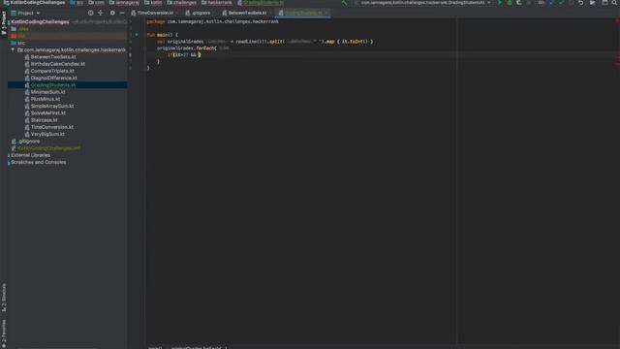Place cursor in the if condition code line
Image resolution: width=620 pixels, height=349 pixels.
[184, 55]
